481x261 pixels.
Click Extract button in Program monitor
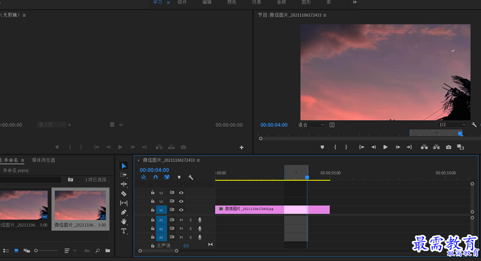pyautogui.click(x=436, y=147)
